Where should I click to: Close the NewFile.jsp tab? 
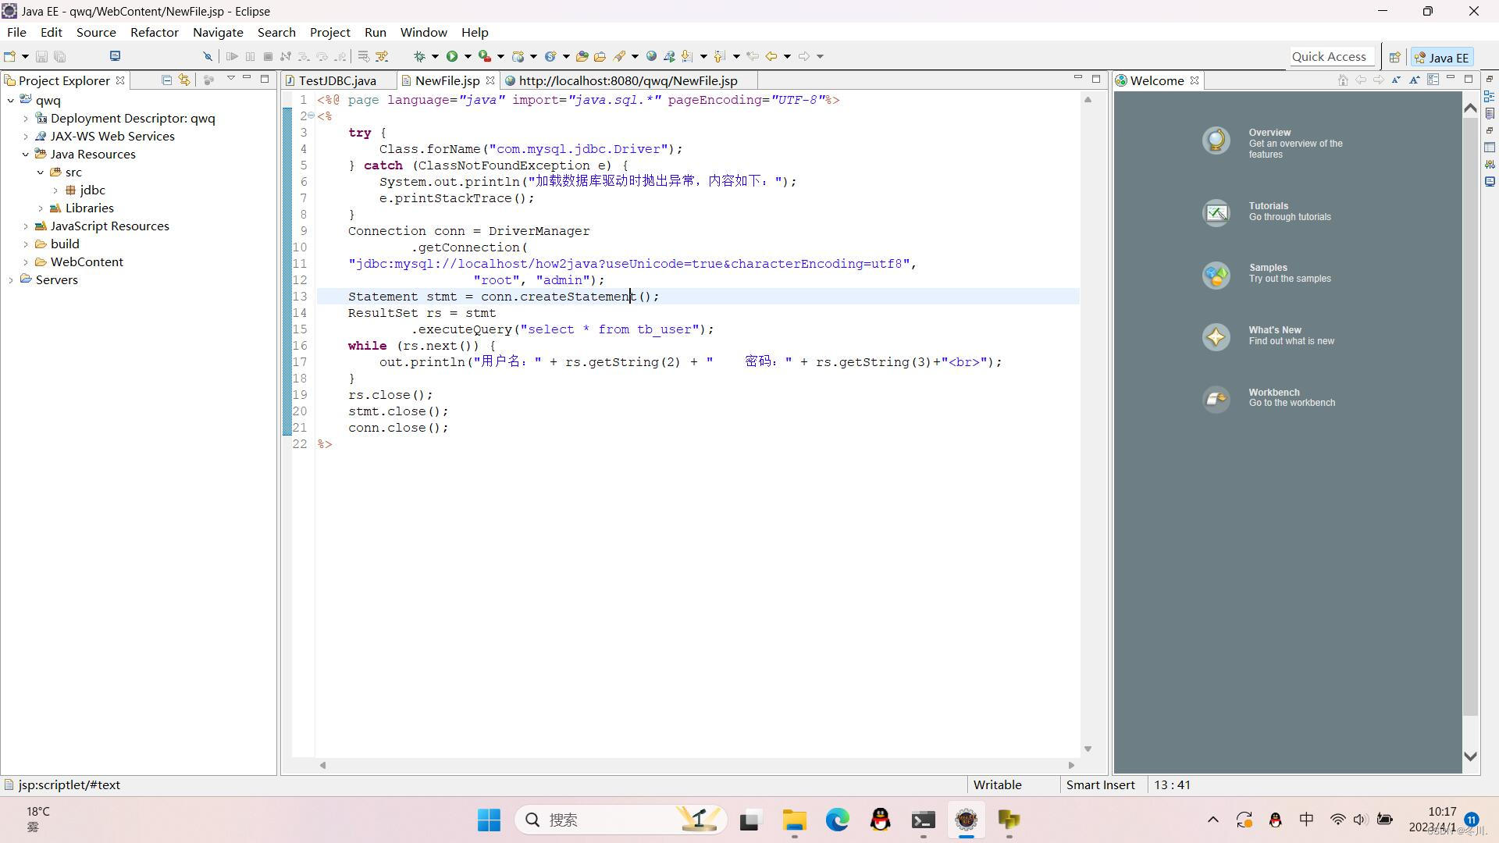pyautogui.click(x=490, y=80)
